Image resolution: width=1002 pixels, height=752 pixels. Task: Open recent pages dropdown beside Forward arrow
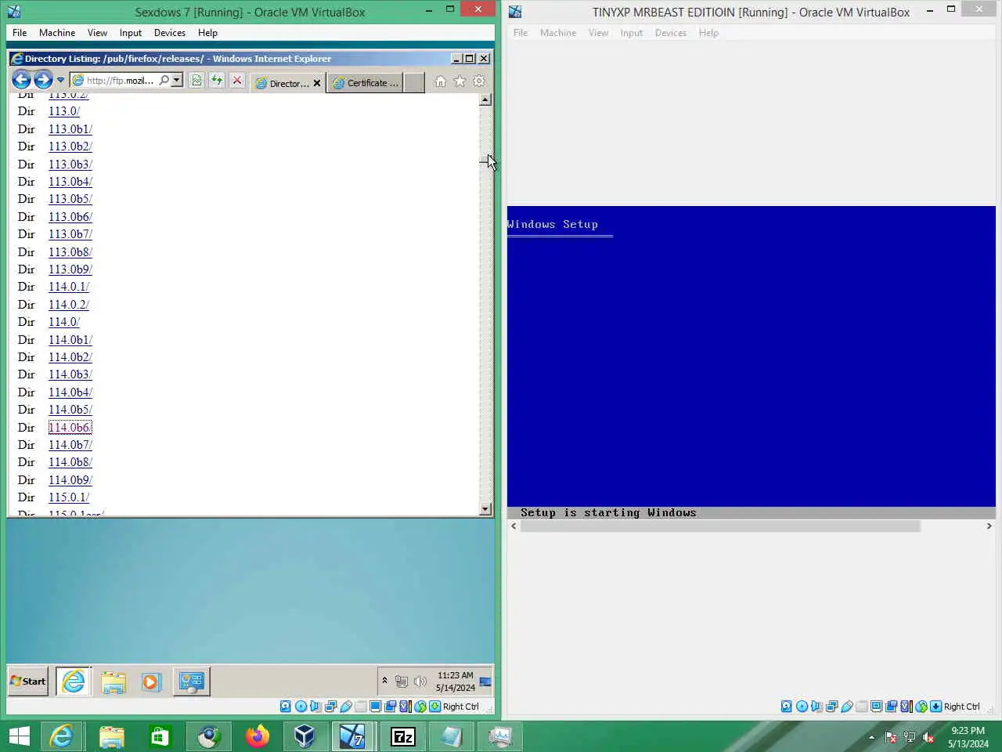(60, 80)
